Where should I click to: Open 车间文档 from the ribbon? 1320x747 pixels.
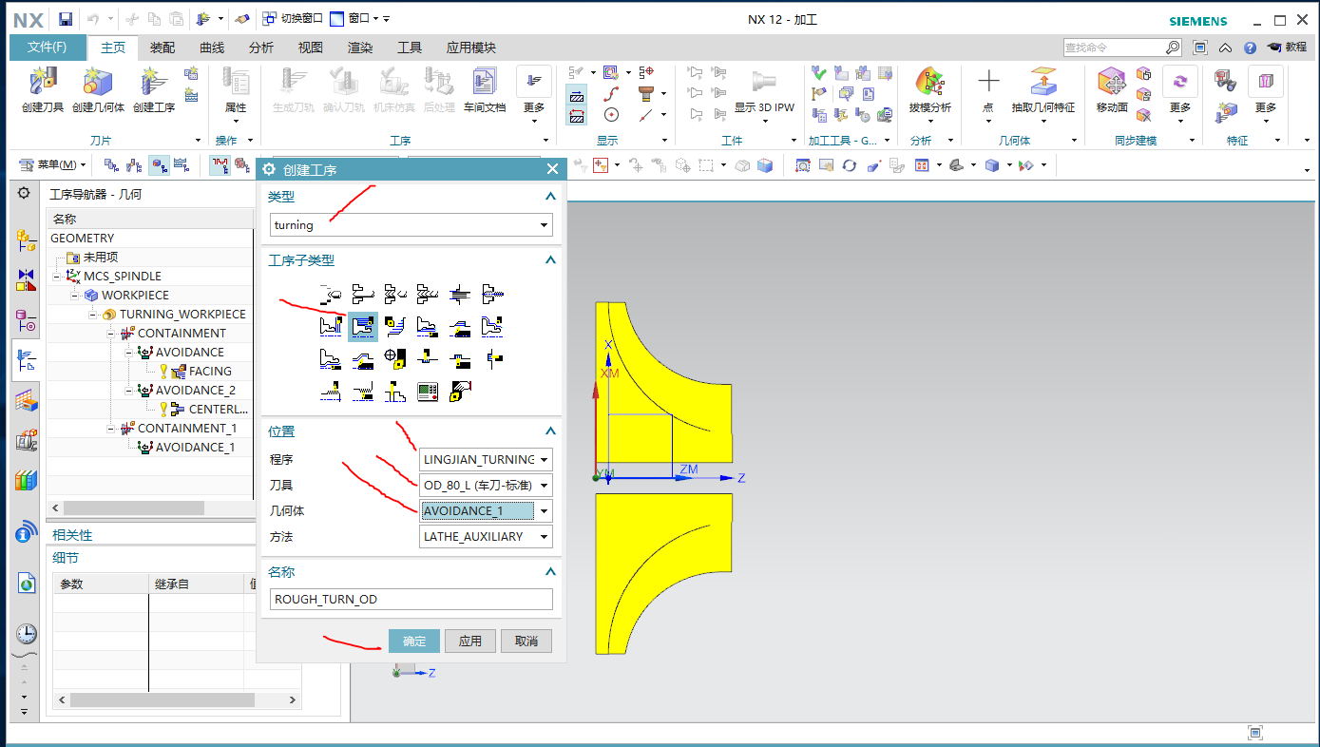click(485, 91)
